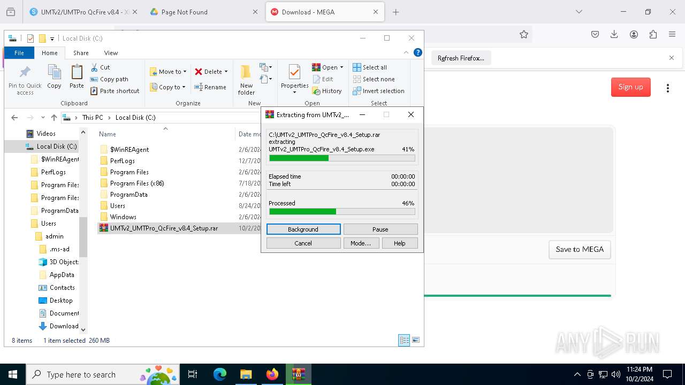Switch to Large icons view in status bar
The height and width of the screenshot is (385, 685).
coord(416,340)
